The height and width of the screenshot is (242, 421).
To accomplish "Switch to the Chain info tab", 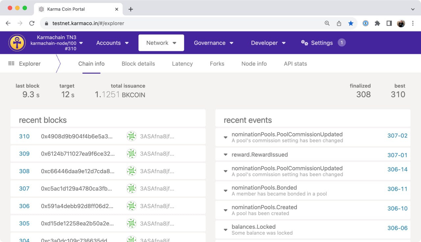I will point(91,64).
